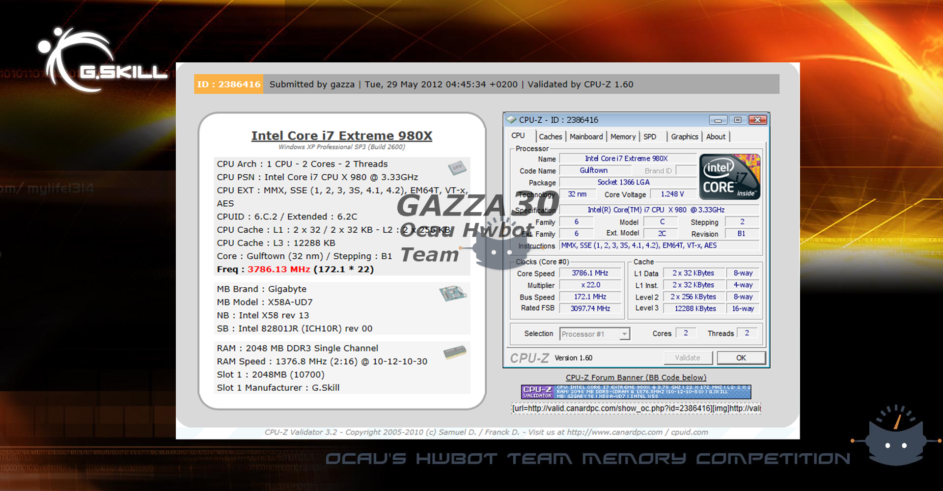The height and width of the screenshot is (491, 943).
Task: Click the orange ID : 2386416 badge
Action: click(x=229, y=84)
